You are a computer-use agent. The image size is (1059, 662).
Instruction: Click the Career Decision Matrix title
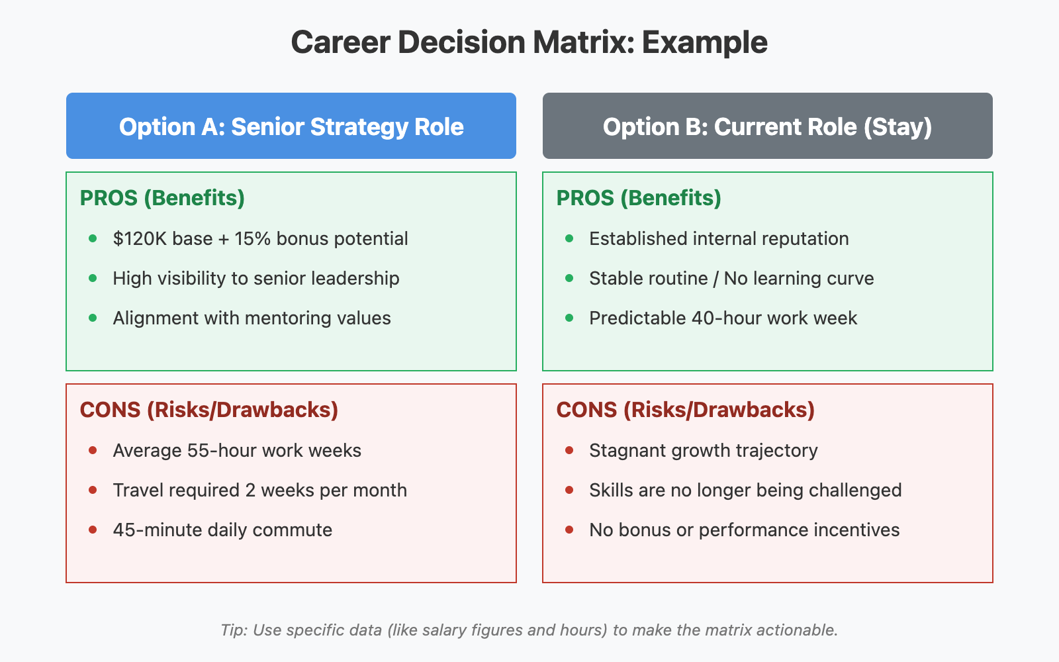point(529,42)
